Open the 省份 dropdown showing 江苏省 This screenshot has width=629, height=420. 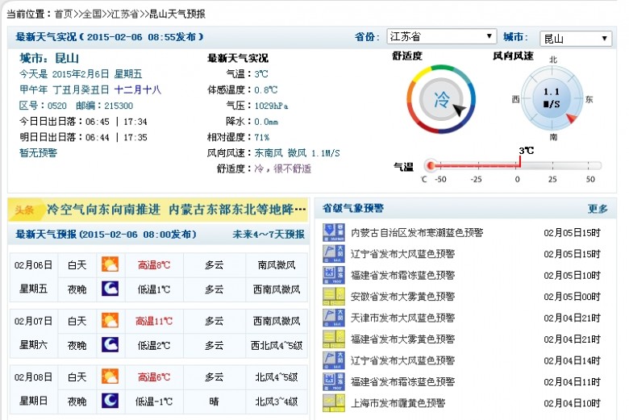pos(441,37)
